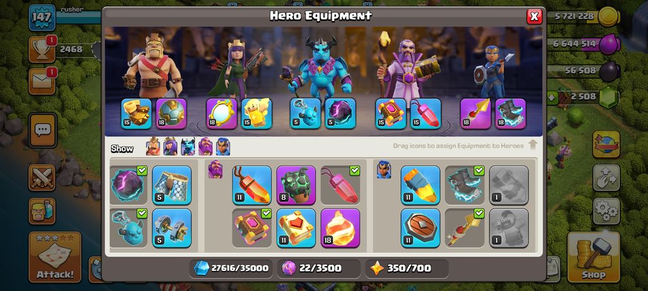648x291 pixels.
Task: Open the chat speech bubble panel
Action: tap(43, 130)
